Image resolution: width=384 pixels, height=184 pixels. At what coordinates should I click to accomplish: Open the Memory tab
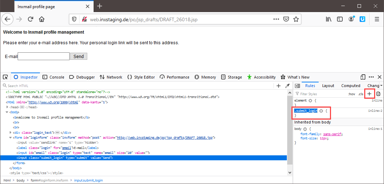click(205, 77)
